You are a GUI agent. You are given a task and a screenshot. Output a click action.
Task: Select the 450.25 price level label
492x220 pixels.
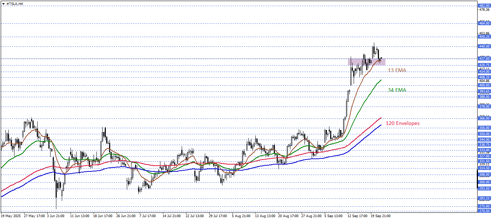pos(484,37)
